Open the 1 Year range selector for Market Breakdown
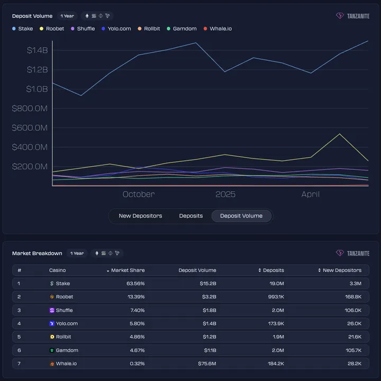381x381 pixels. click(x=77, y=253)
